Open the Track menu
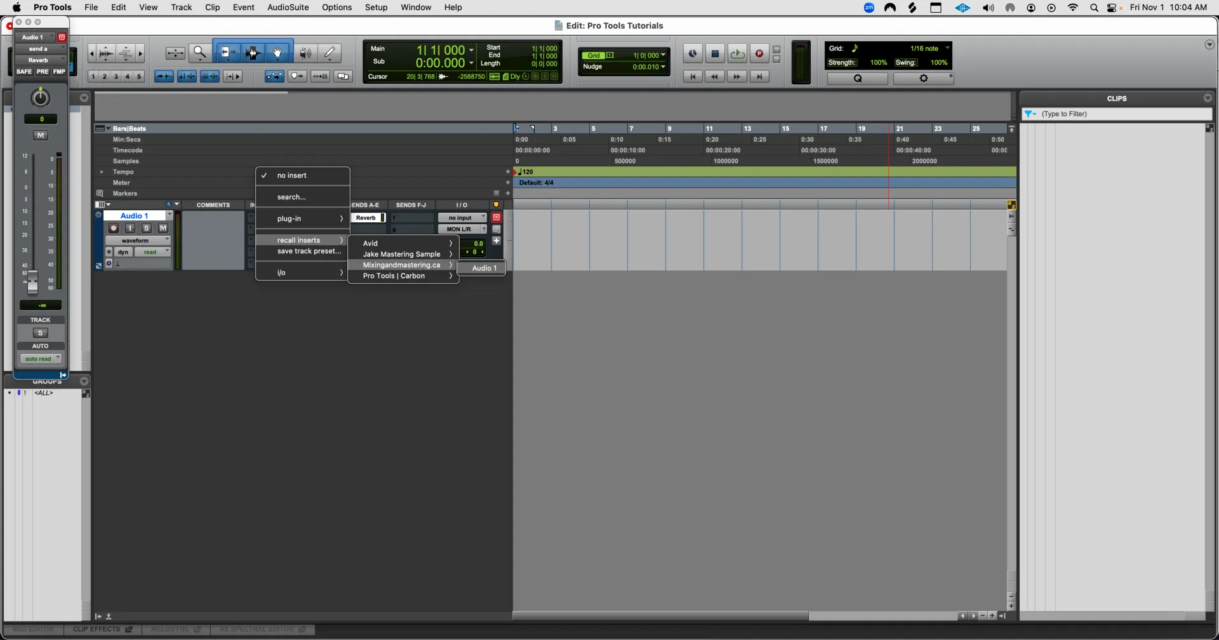The width and height of the screenshot is (1219, 640). [182, 8]
